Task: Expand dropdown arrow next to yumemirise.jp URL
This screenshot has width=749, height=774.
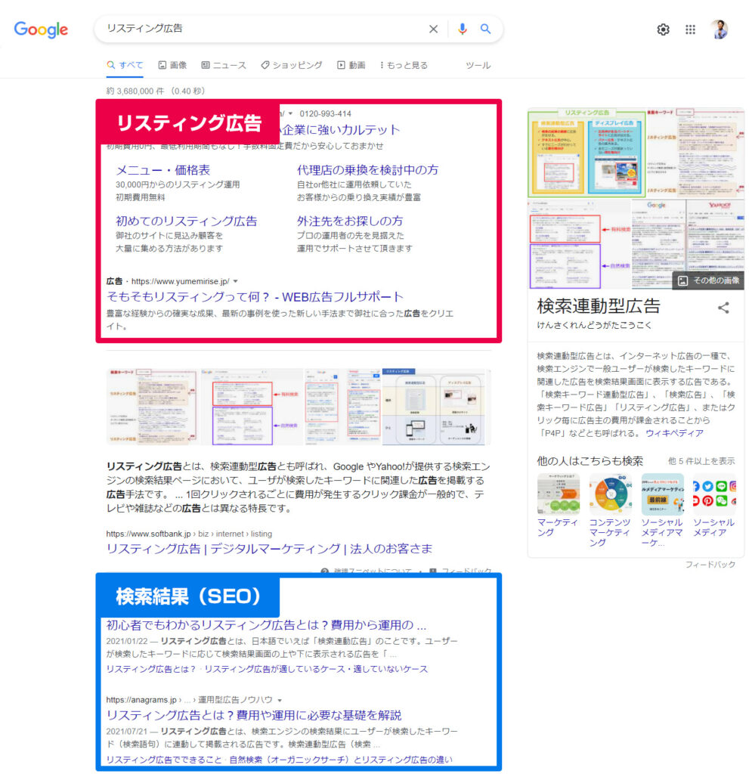Action: [236, 281]
